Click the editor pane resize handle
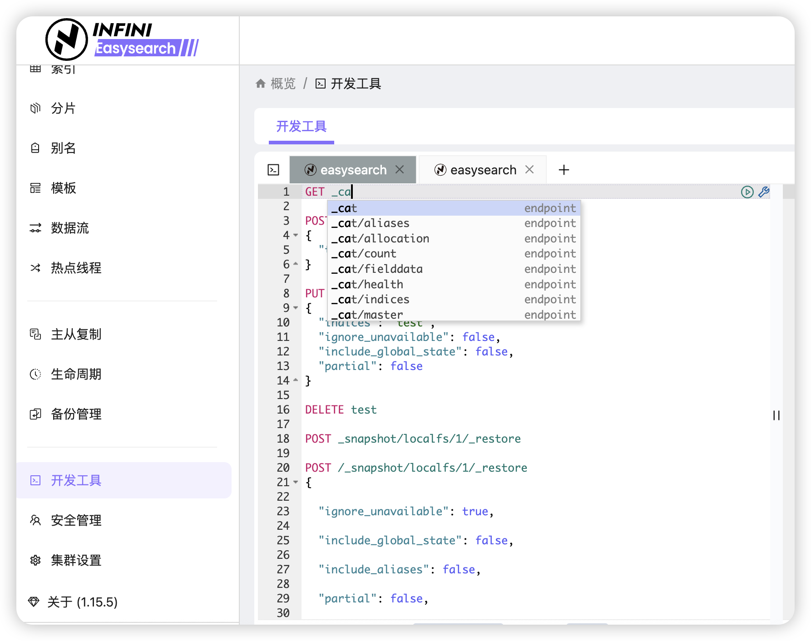811x641 pixels. 776,415
